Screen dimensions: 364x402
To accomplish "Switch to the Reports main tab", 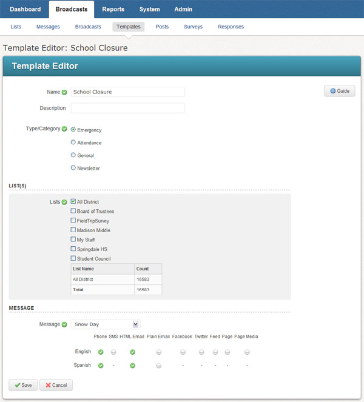I will click(113, 9).
